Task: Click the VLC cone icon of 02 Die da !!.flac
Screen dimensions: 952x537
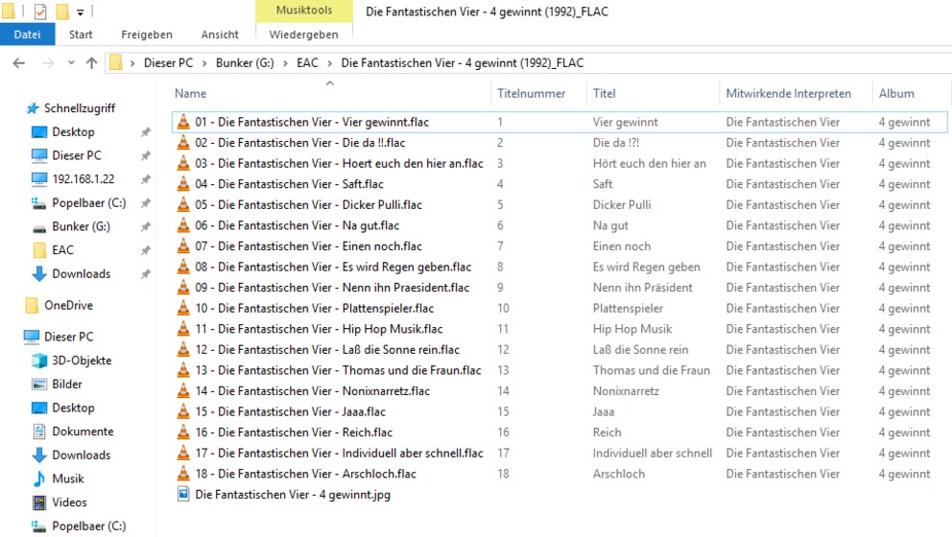Action: point(183,143)
